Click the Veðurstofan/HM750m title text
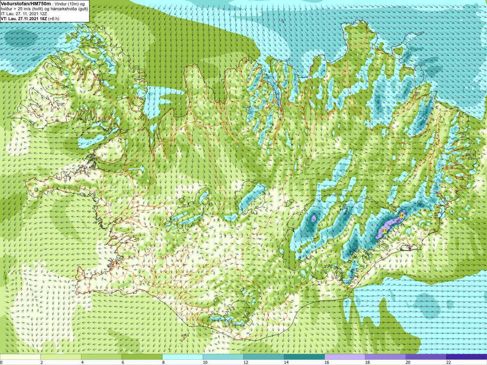 pyautogui.click(x=25, y=3)
